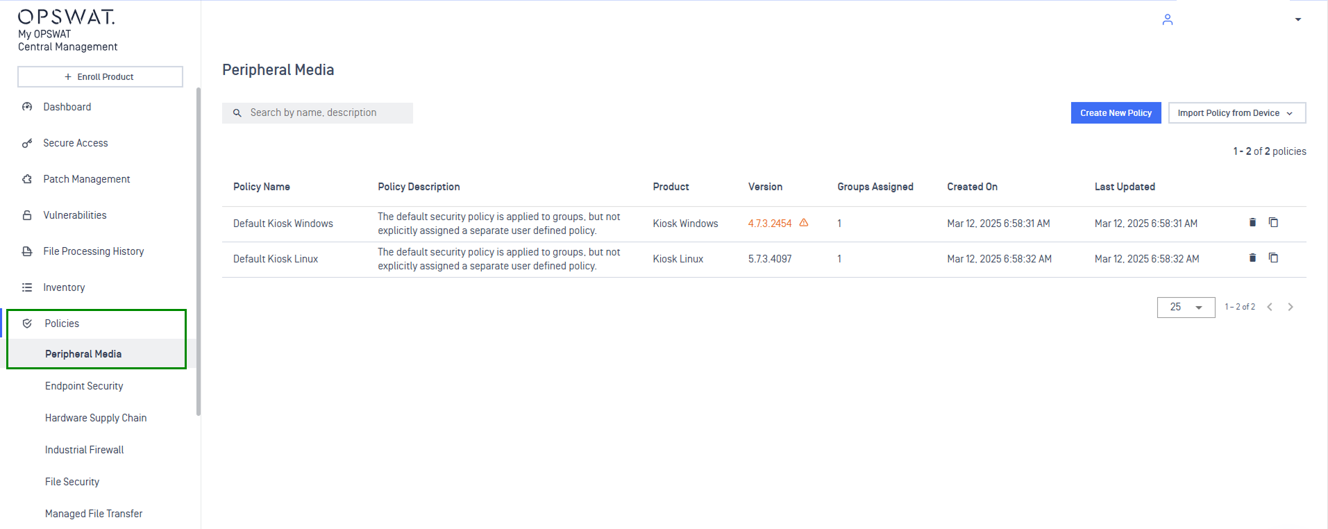Screen dimensions: 1328x529
Task: Select Endpoint Security policies
Action: [x=84, y=386]
